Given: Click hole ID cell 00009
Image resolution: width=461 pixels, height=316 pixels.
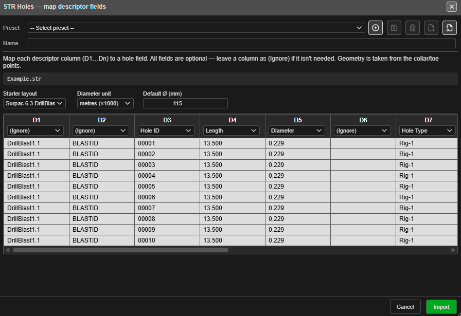Looking at the screenshot, I should pyautogui.click(x=167, y=230).
